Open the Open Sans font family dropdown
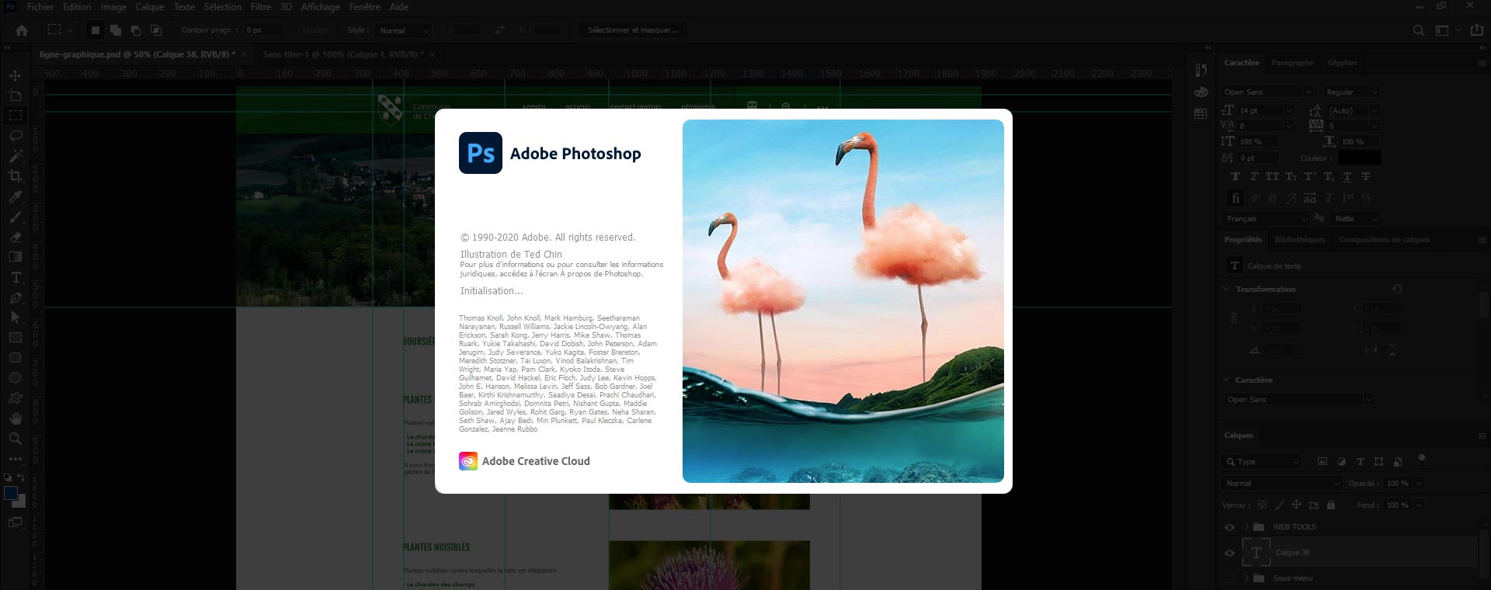The width and height of the screenshot is (1491, 590). coord(1267,92)
